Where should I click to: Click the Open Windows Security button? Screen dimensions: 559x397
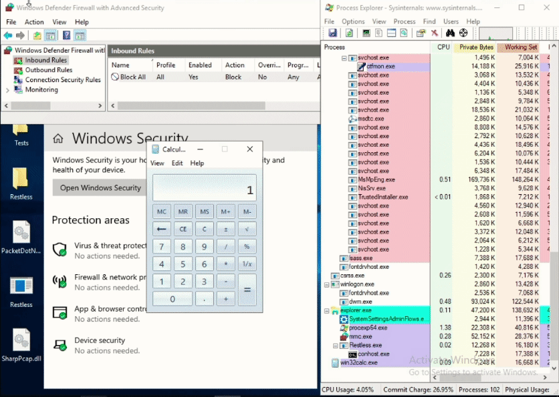tap(100, 188)
